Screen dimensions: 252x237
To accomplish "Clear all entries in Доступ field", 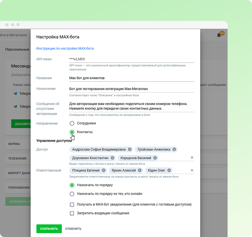I will coord(192,158).
